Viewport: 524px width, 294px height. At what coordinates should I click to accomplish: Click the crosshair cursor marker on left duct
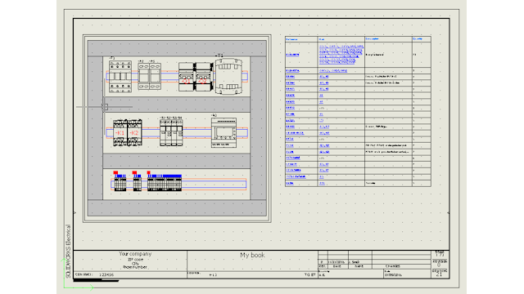tap(105, 107)
